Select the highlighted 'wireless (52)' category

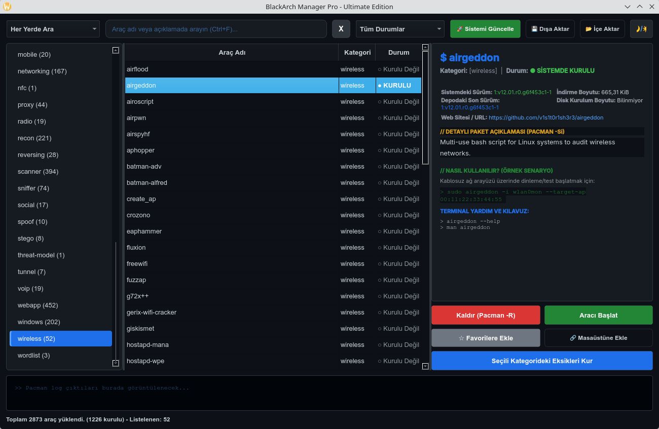61,339
